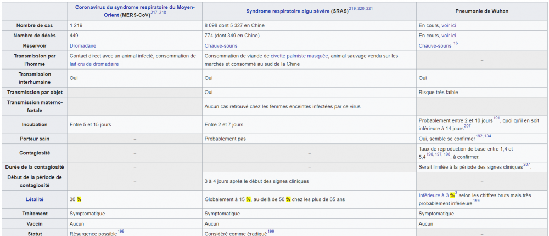The image size is (549, 236).
Task: Click footnote 207 in Durée de la contagiosité row
Action: [526, 164]
